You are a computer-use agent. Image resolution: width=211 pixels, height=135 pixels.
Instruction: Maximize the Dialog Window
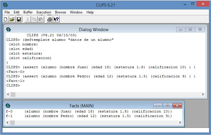[190, 29]
